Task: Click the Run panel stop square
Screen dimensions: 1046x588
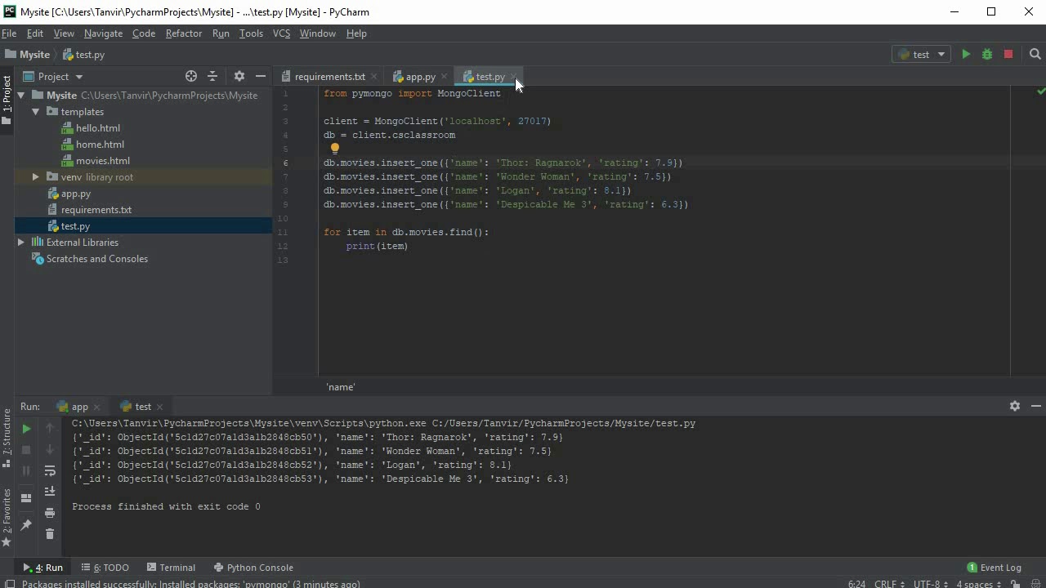Action: point(26,449)
